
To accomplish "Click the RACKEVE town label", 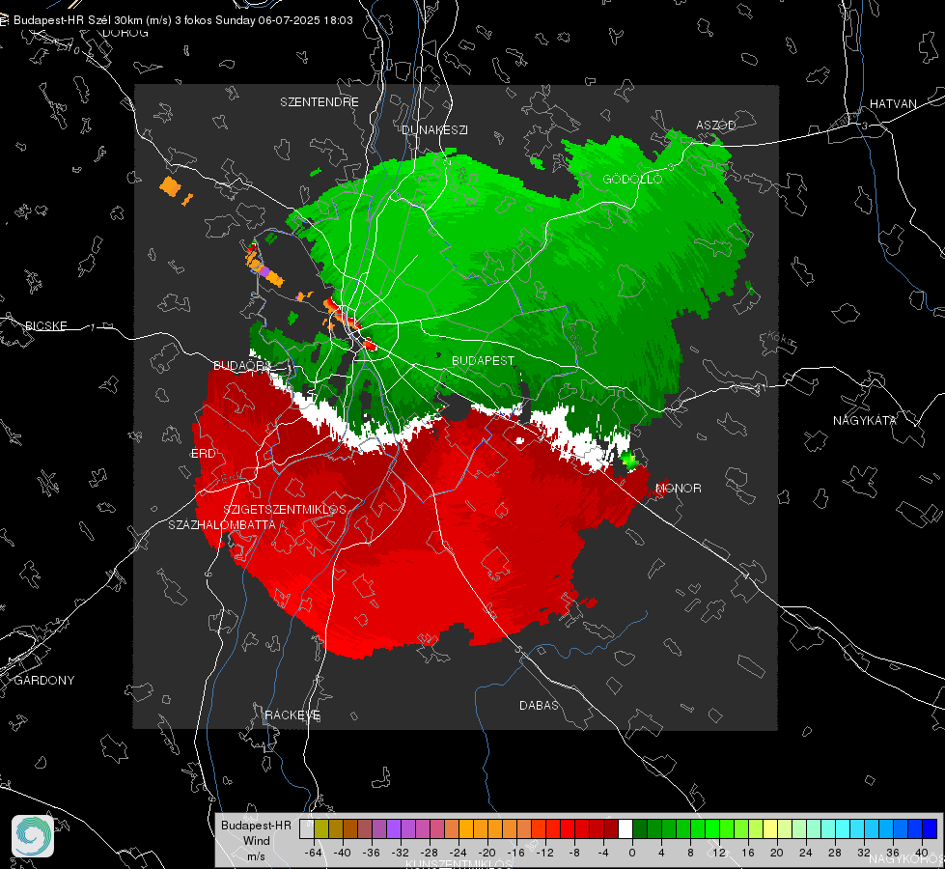I will point(292,715).
